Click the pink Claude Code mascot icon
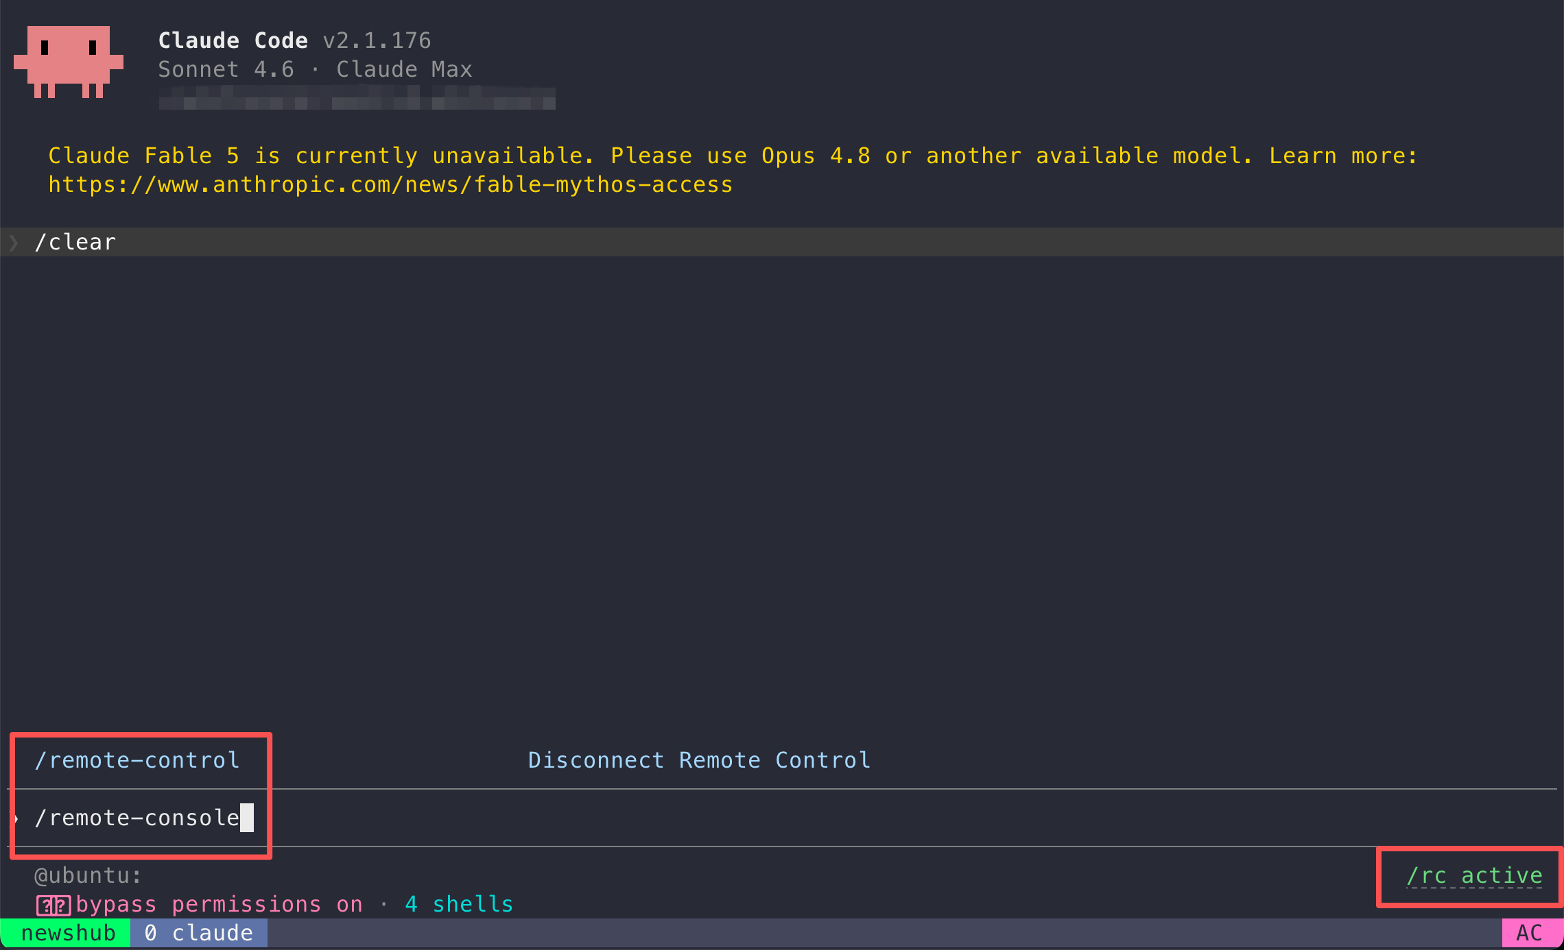 (69, 62)
